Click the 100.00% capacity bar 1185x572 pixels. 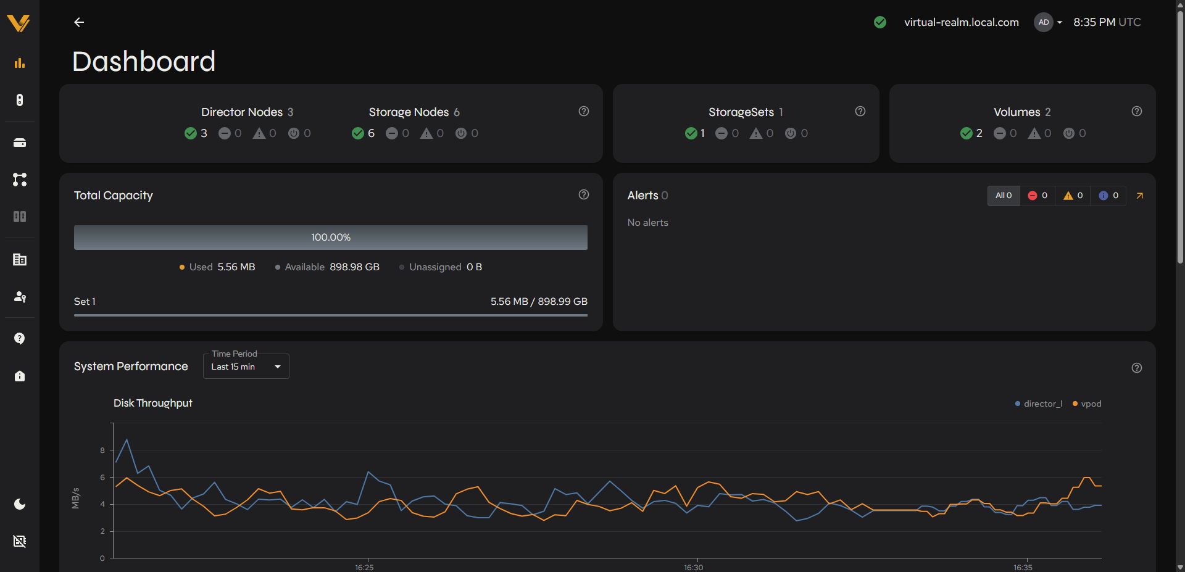point(331,238)
